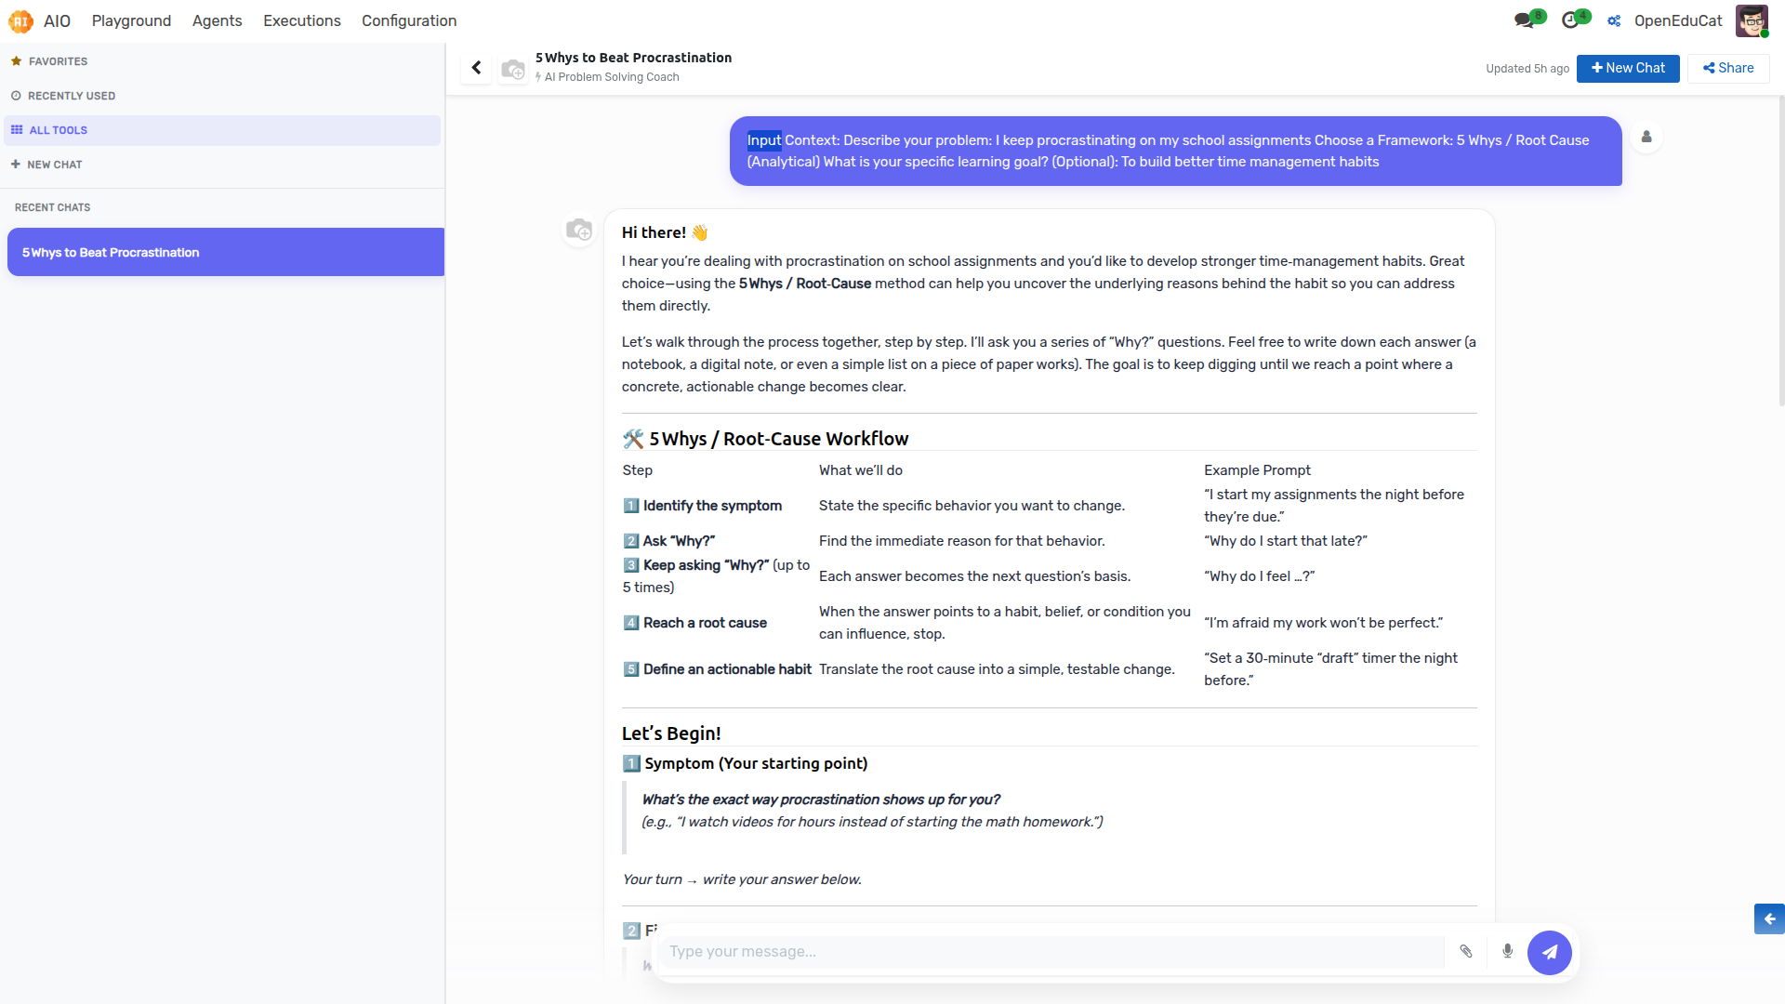The image size is (1785, 1004).
Task: Send message with the paper plane button
Action: point(1549,952)
